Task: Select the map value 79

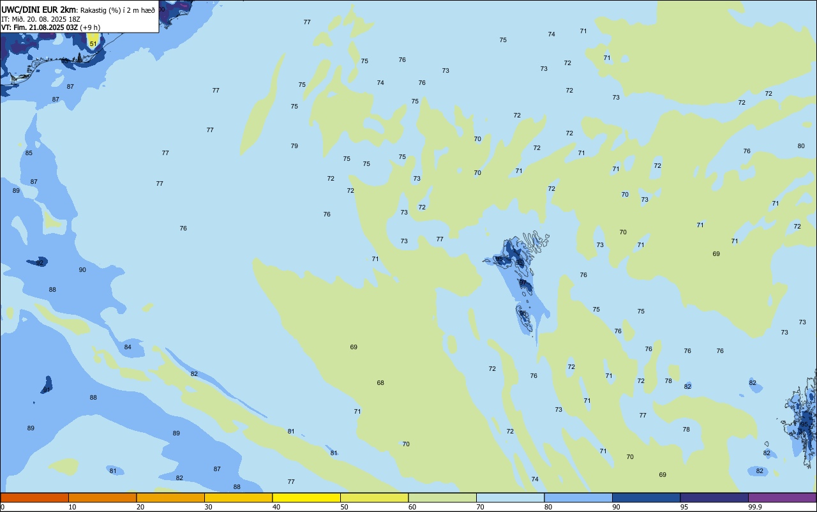Action: point(294,146)
